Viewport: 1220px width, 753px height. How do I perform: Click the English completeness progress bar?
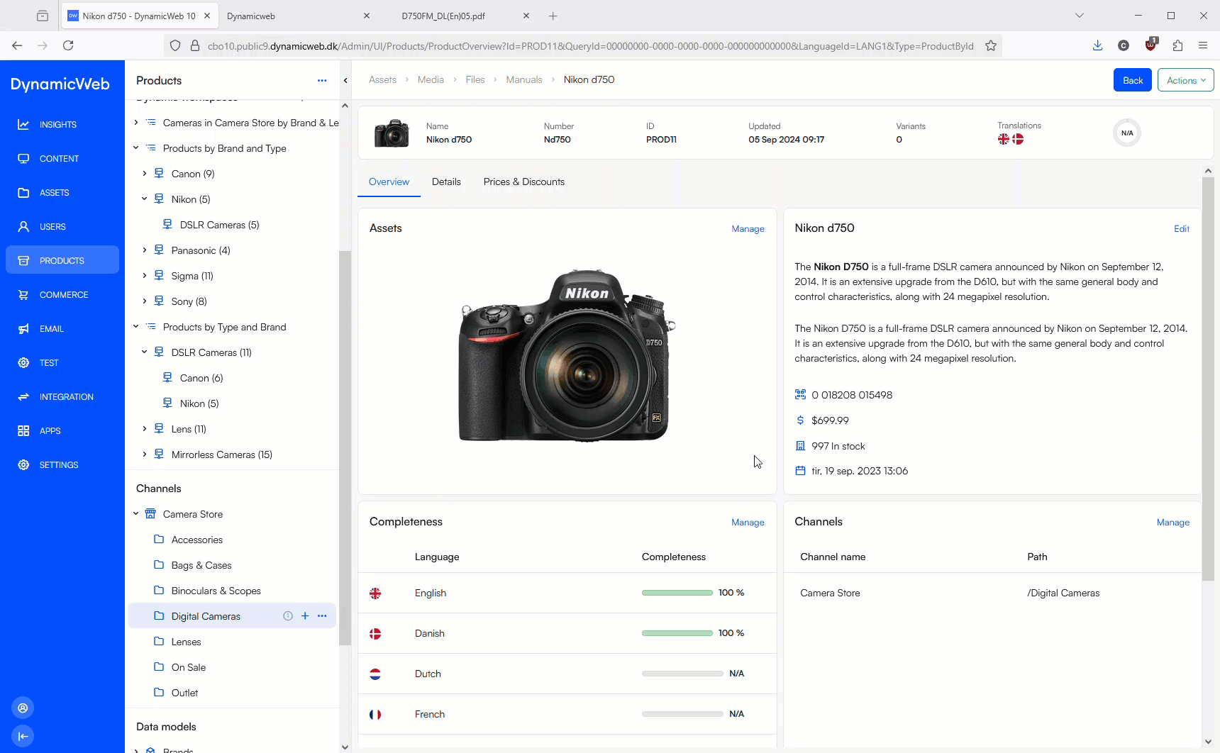pyautogui.click(x=677, y=593)
